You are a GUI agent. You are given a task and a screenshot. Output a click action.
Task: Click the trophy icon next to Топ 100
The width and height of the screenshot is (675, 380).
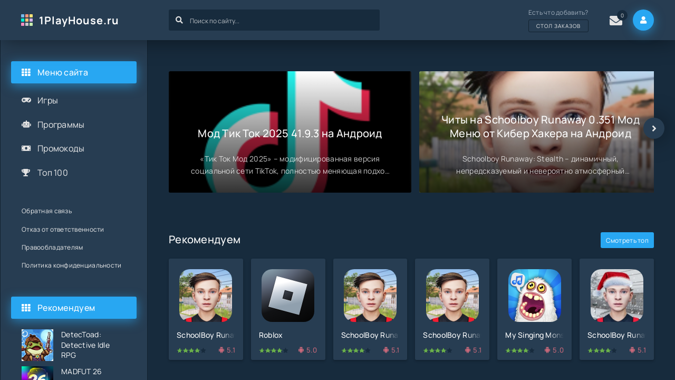pos(26,173)
